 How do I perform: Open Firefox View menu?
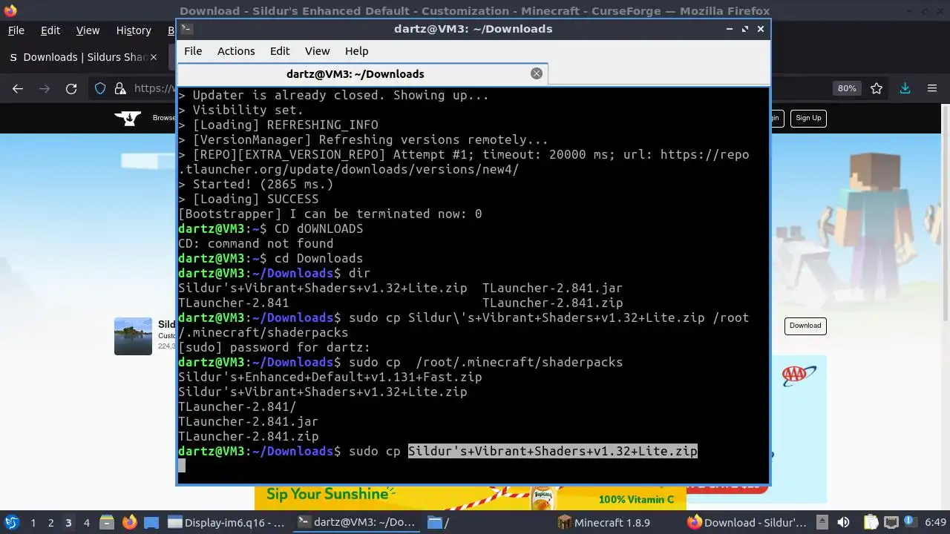tap(88, 30)
